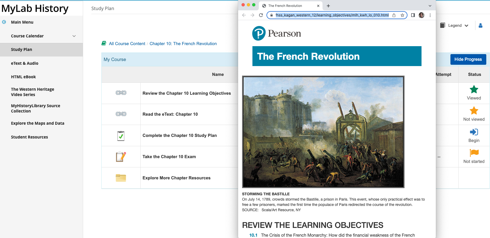Open a new browser tab with plus icon

pyautogui.click(x=328, y=6)
